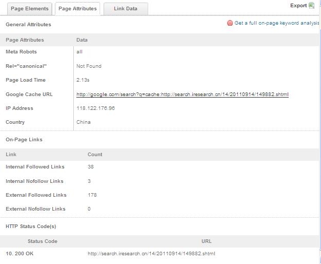The image size is (321, 264).
Task: Click the Data column header
Action: 82,40
